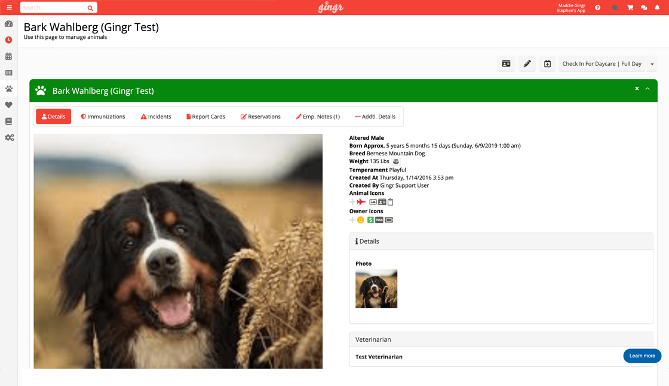Open the shopping cart icon in the top bar

(630, 7)
